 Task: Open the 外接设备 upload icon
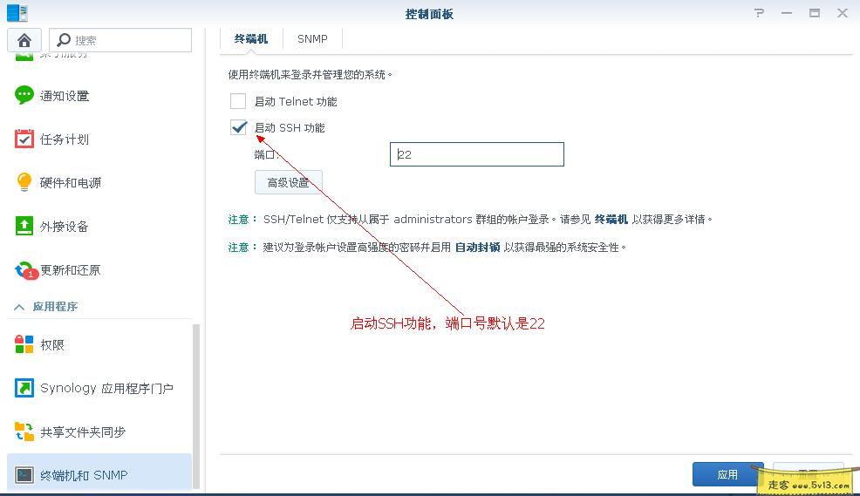(x=24, y=226)
